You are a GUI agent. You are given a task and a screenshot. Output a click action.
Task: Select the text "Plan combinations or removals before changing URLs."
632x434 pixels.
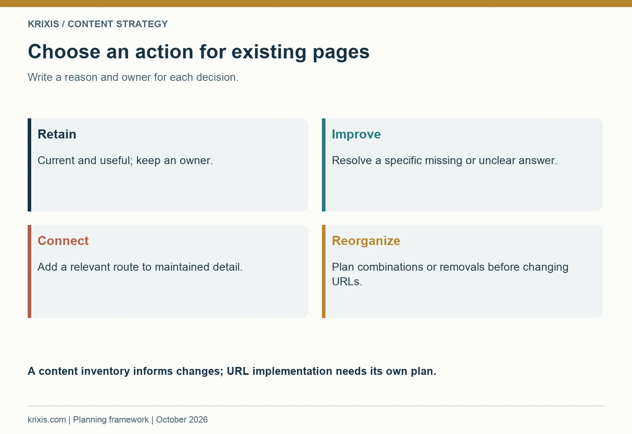(450, 274)
